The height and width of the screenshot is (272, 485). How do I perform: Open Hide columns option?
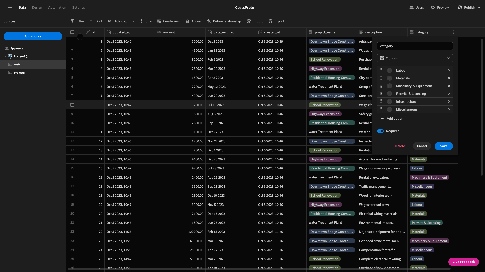[x=121, y=21]
